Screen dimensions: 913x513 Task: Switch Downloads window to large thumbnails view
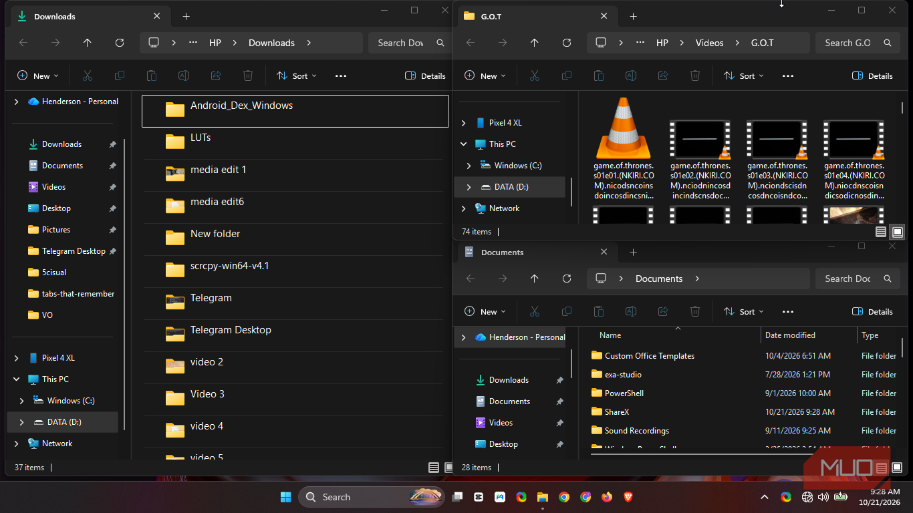(450, 468)
